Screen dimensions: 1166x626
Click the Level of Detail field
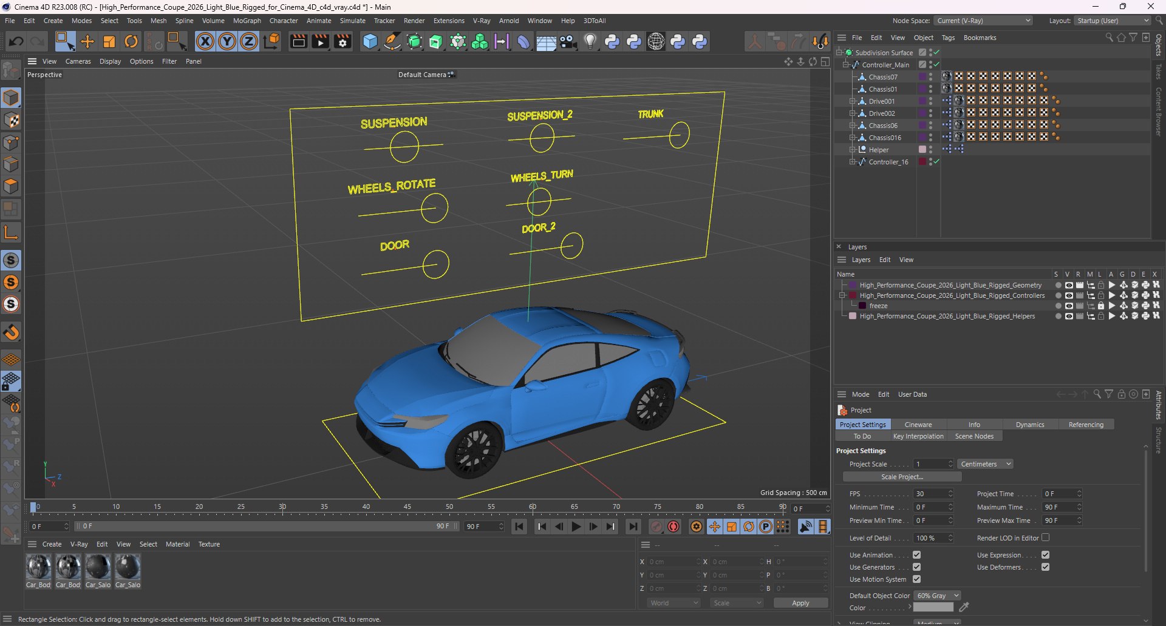(933, 538)
